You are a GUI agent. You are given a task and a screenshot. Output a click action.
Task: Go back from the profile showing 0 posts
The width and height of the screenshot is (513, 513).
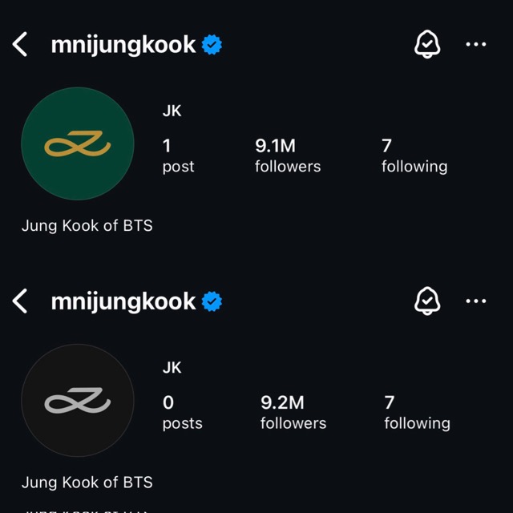20,301
